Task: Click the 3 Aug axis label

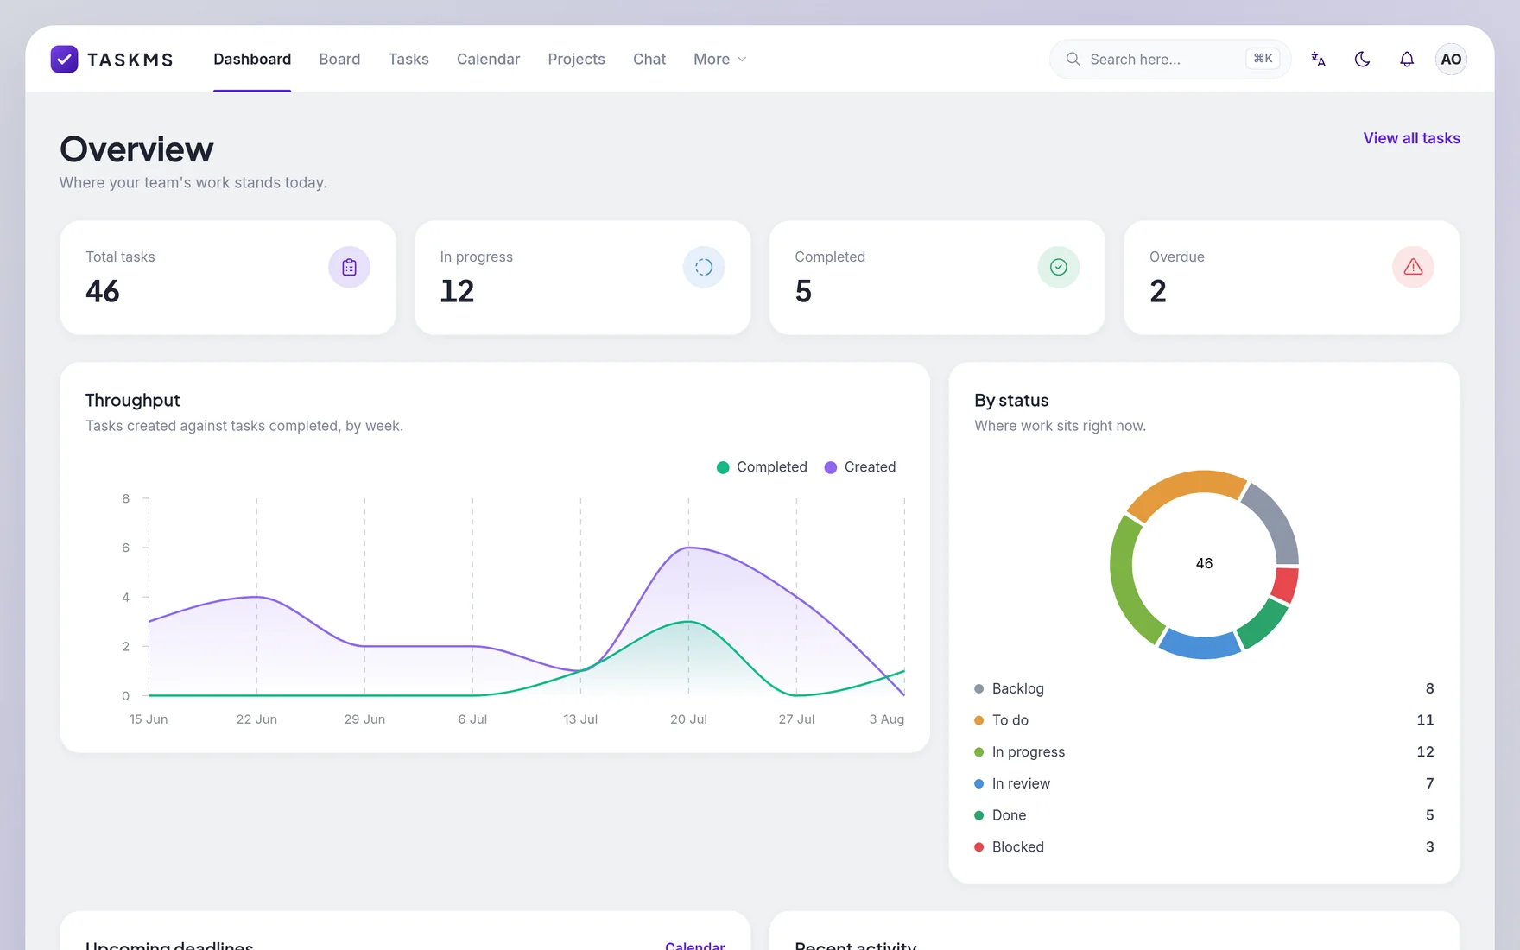Action: (x=887, y=719)
